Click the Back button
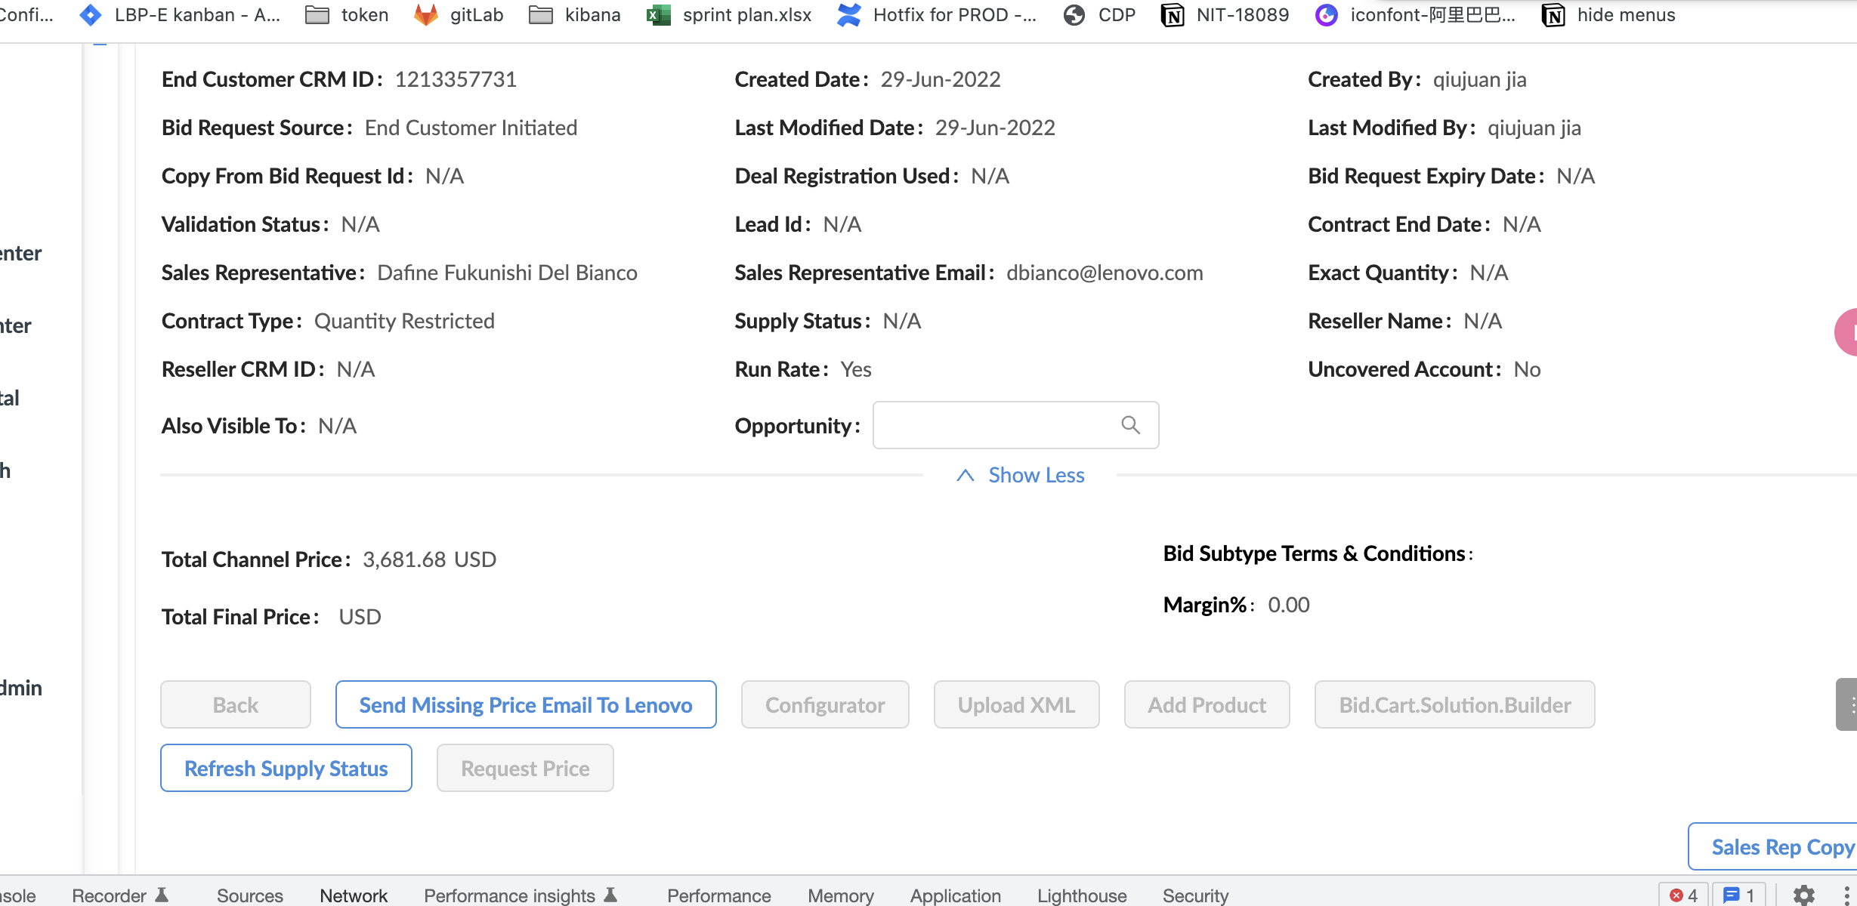Screen dimensions: 1857x906 [x=236, y=704]
